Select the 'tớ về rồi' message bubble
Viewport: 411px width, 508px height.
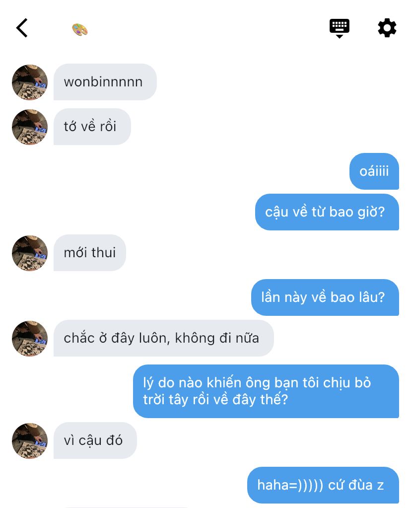[92, 127]
